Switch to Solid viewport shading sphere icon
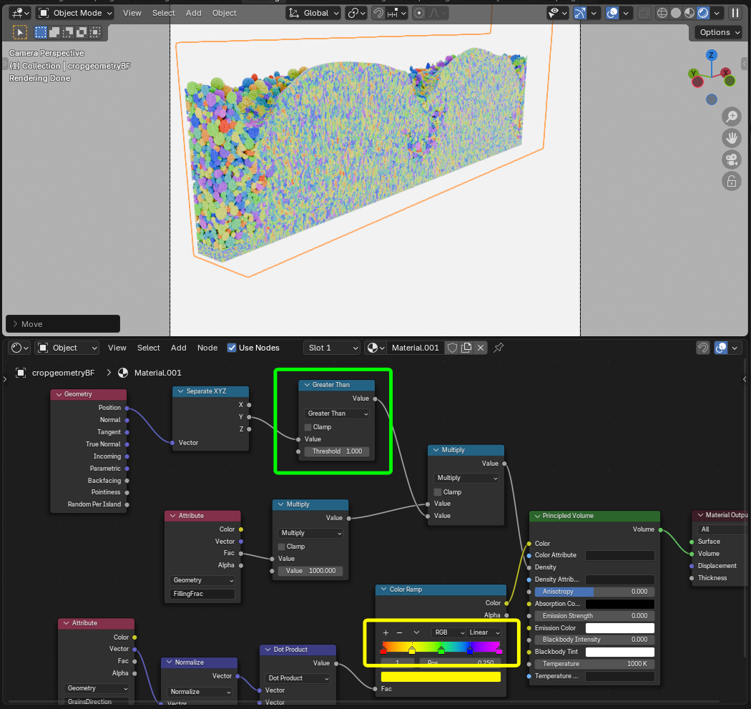This screenshot has width=751, height=709. click(674, 12)
